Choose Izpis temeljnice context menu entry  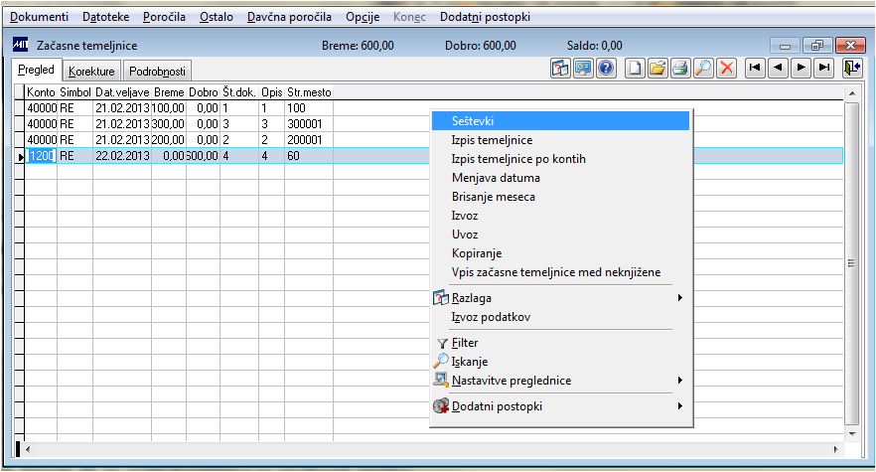[x=560, y=140]
